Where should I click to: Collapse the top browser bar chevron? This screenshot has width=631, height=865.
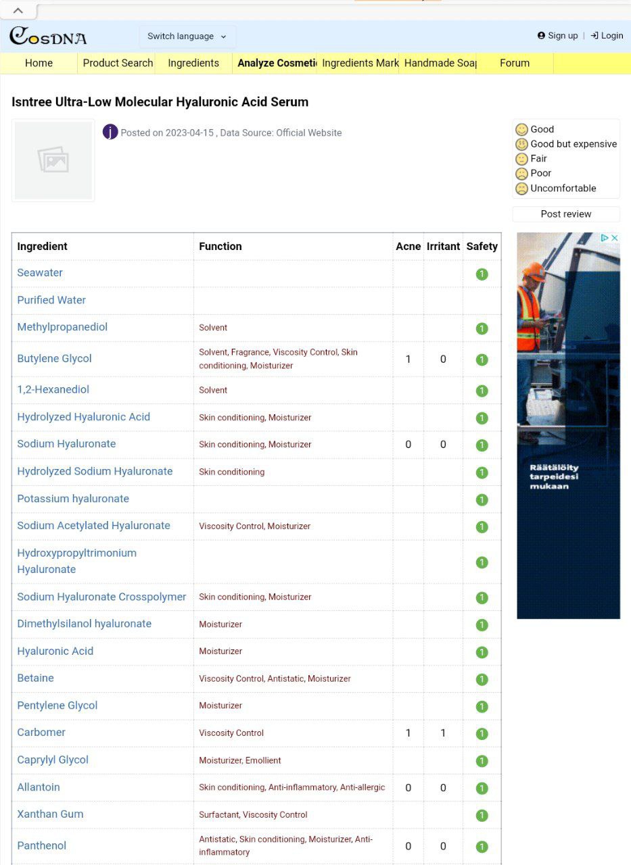coord(18,10)
